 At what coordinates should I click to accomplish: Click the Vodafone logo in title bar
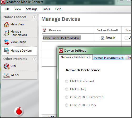pos(3,2)
